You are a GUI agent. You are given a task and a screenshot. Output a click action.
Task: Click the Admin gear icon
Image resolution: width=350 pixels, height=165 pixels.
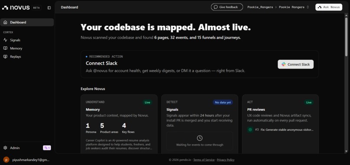point(5,148)
